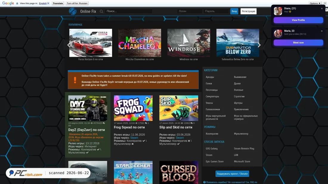
Task: Focus the Пароль password field
Action: tap(216, 11)
